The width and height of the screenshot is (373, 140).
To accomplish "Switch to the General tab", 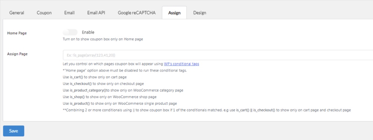I will tap(17, 13).
